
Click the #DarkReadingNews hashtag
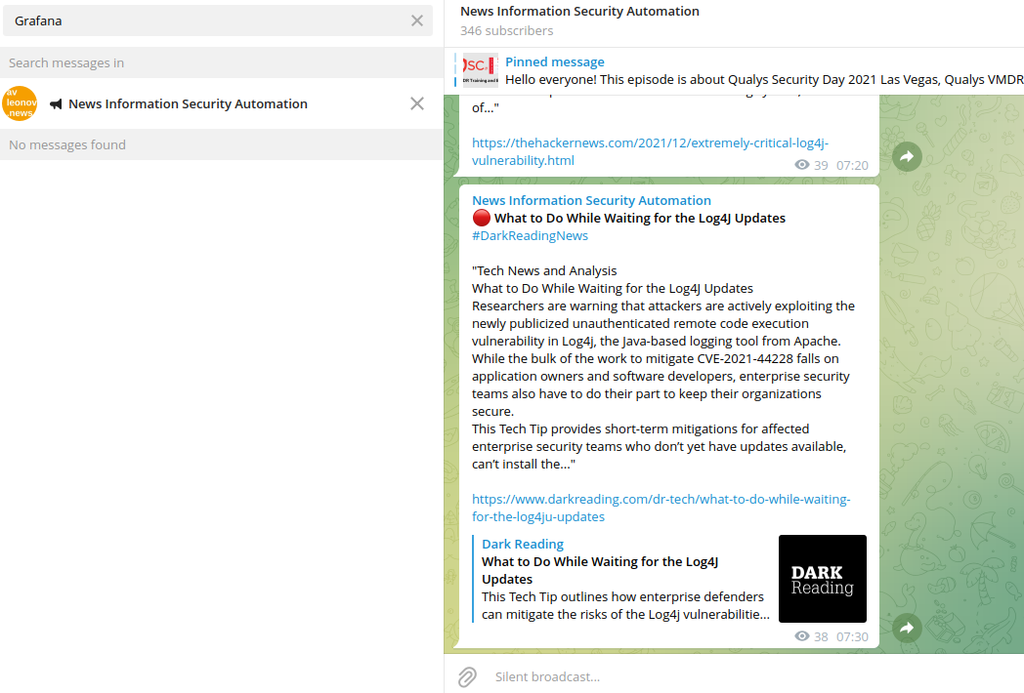(530, 236)
